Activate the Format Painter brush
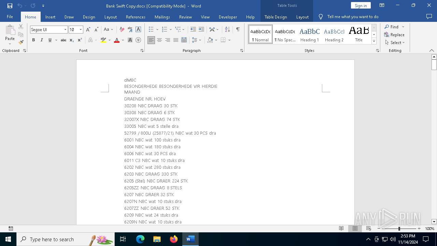The height and width of the screenshot is (246, 437). click(x=21, y=42)
